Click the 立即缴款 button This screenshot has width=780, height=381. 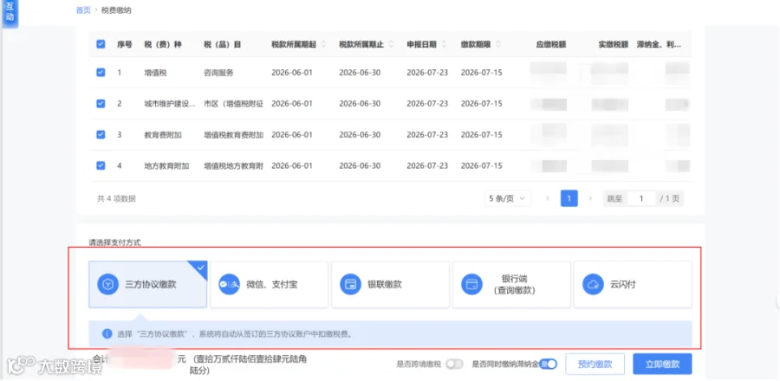click(x=662, y=364)
